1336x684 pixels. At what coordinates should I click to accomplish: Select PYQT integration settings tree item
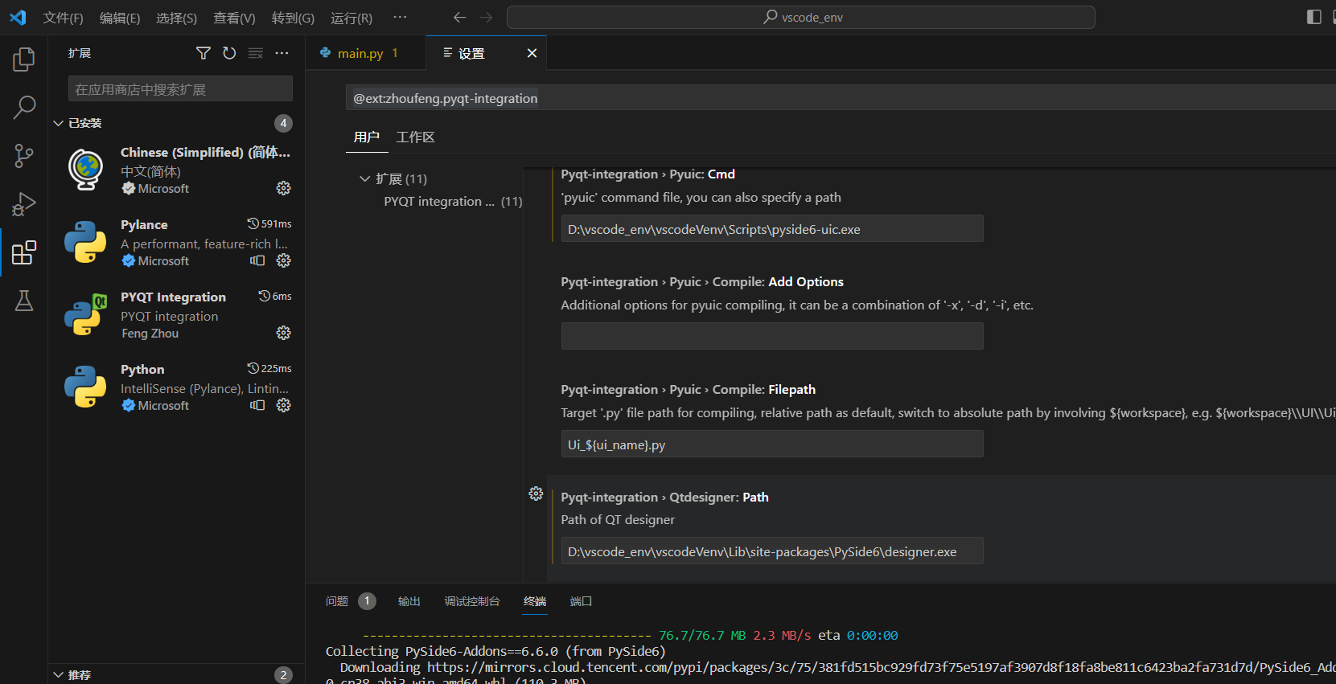point(453,201)
